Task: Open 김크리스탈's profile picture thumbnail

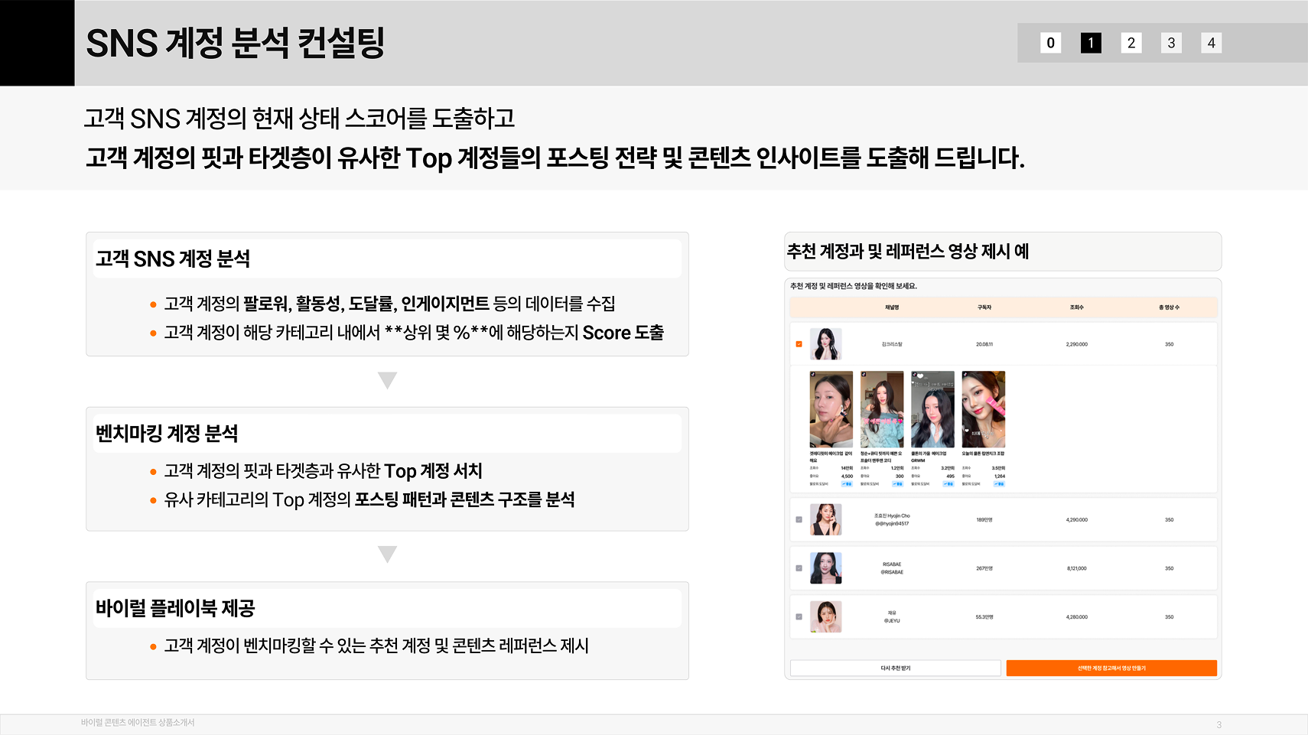Action: pyautogui.click(x=827, y=343)
